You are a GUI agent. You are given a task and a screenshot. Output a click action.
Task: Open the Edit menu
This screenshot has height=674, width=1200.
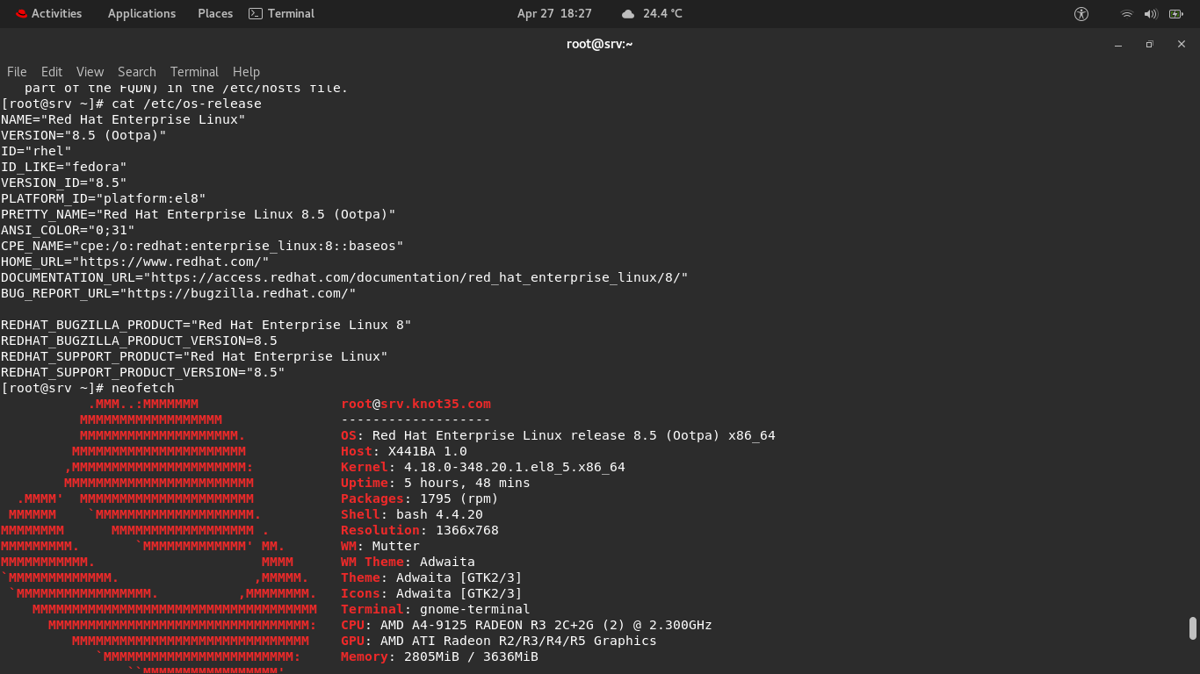[x=52, y=72]
